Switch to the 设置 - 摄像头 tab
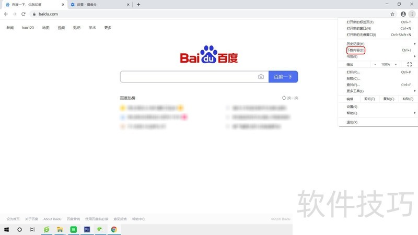 point(100,5)
